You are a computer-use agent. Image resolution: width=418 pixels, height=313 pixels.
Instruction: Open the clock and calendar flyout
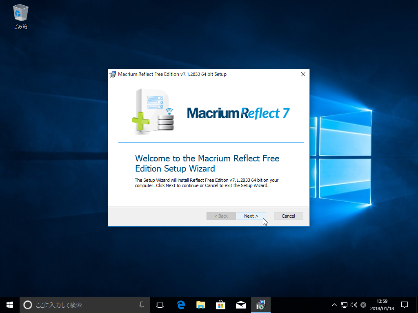click(x=382, y=304)
